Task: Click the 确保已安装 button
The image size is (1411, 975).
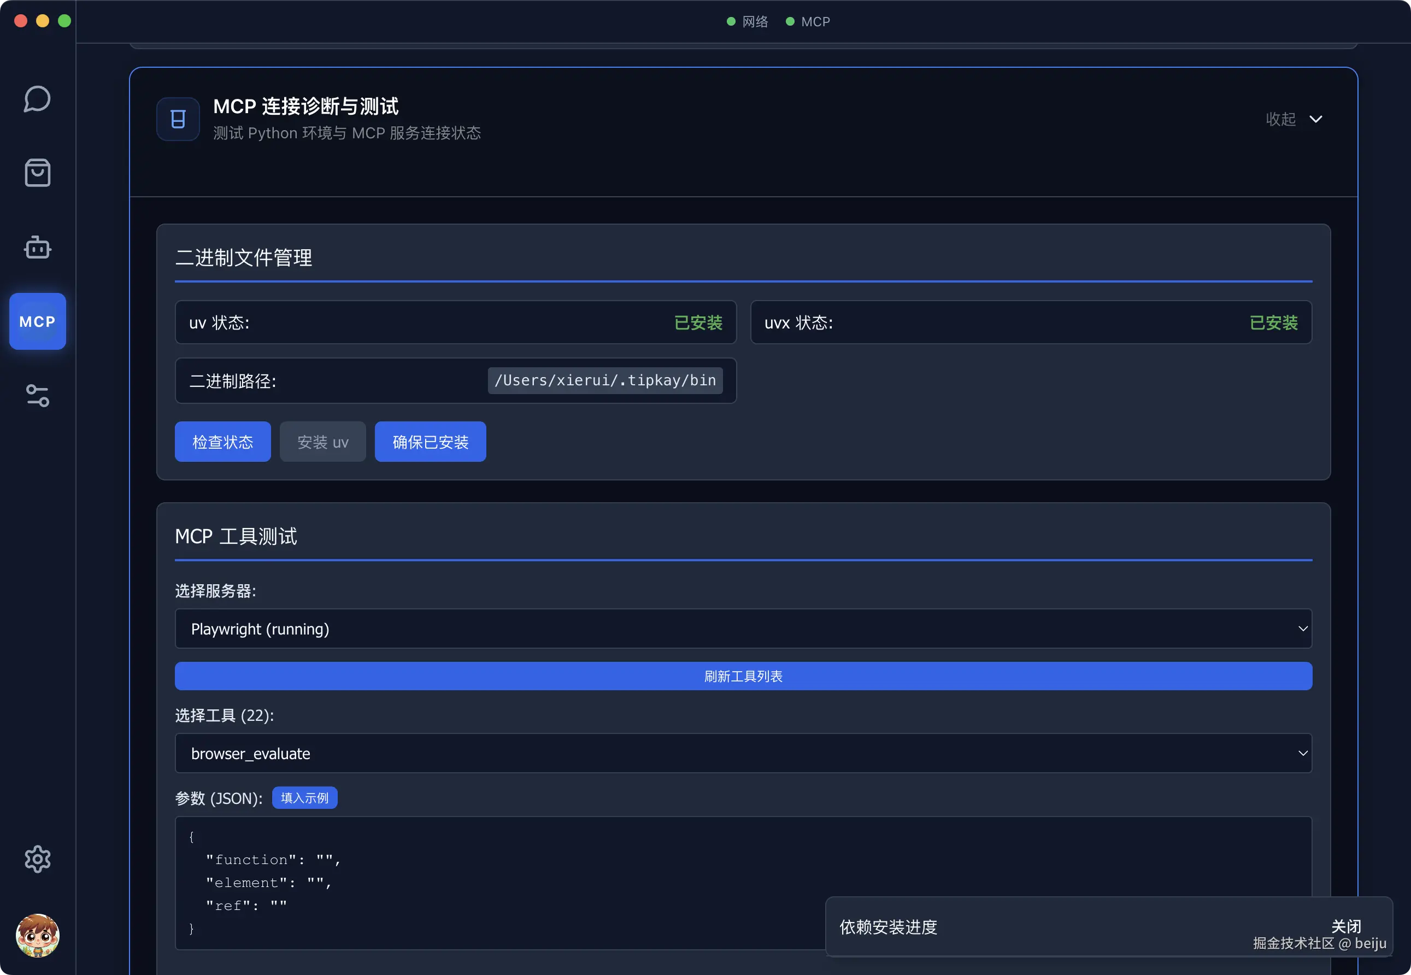Action: [430, 442]
